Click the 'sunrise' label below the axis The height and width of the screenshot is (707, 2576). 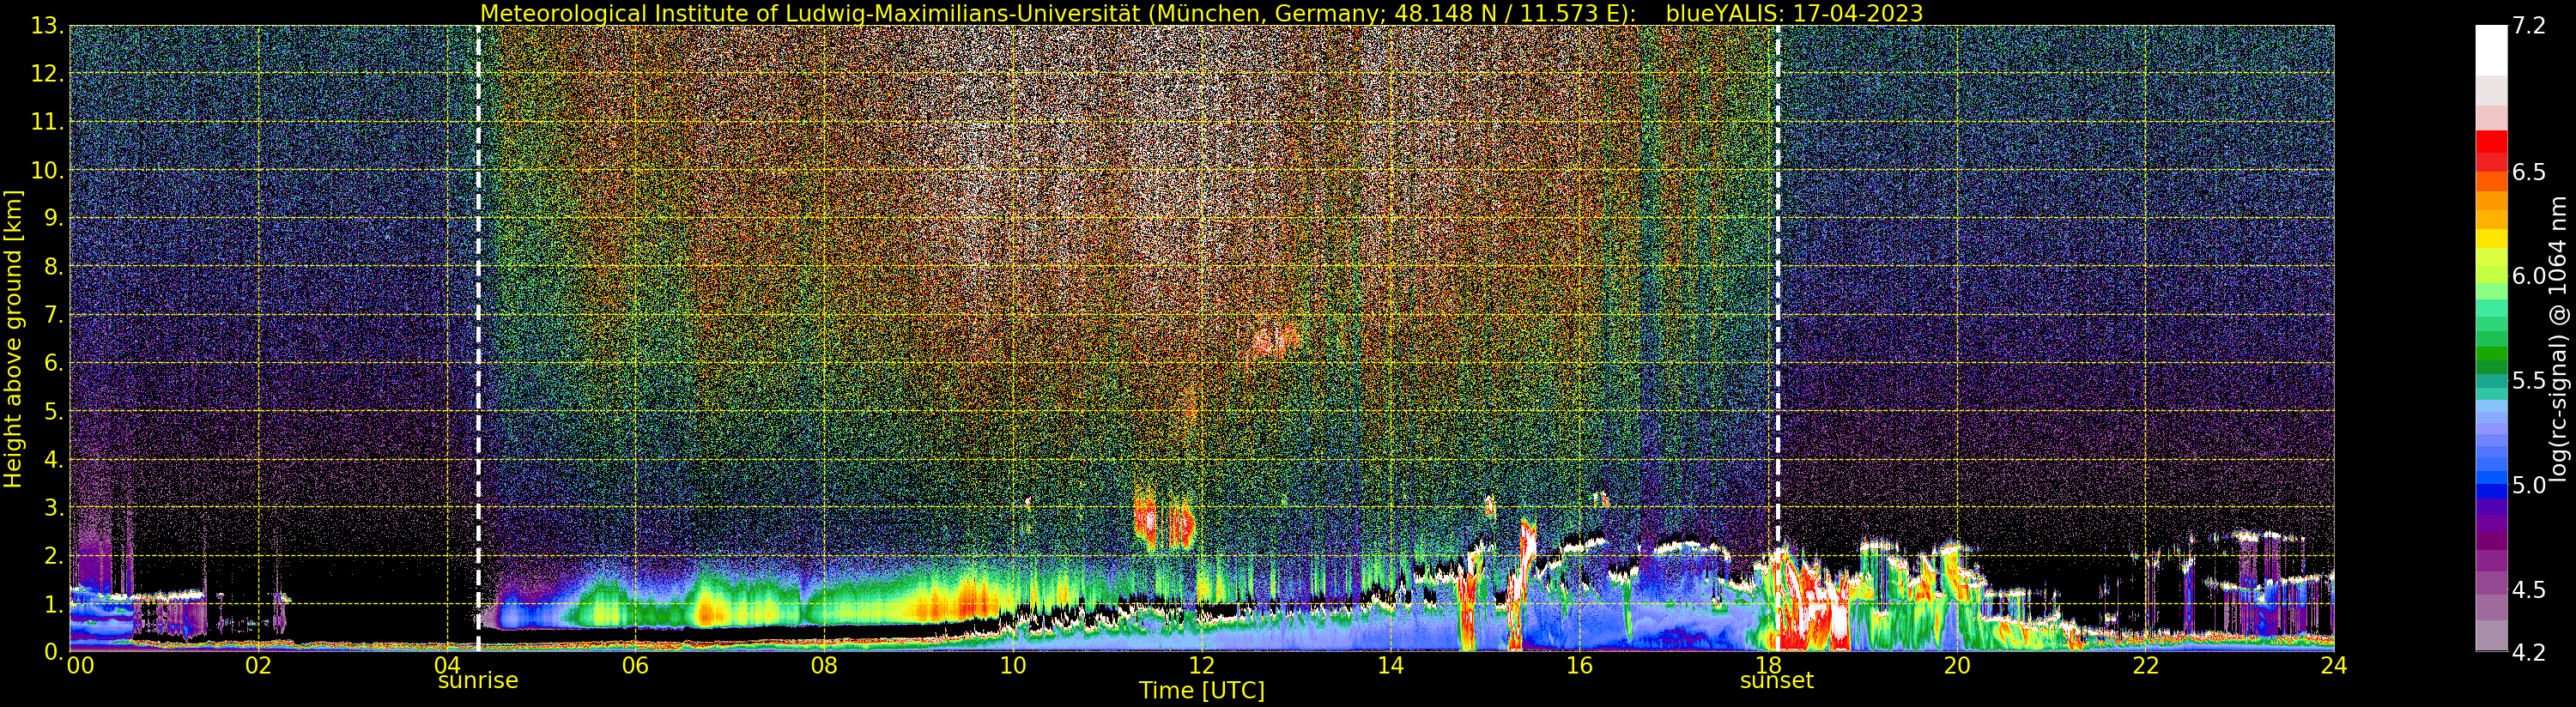[478, 681]
